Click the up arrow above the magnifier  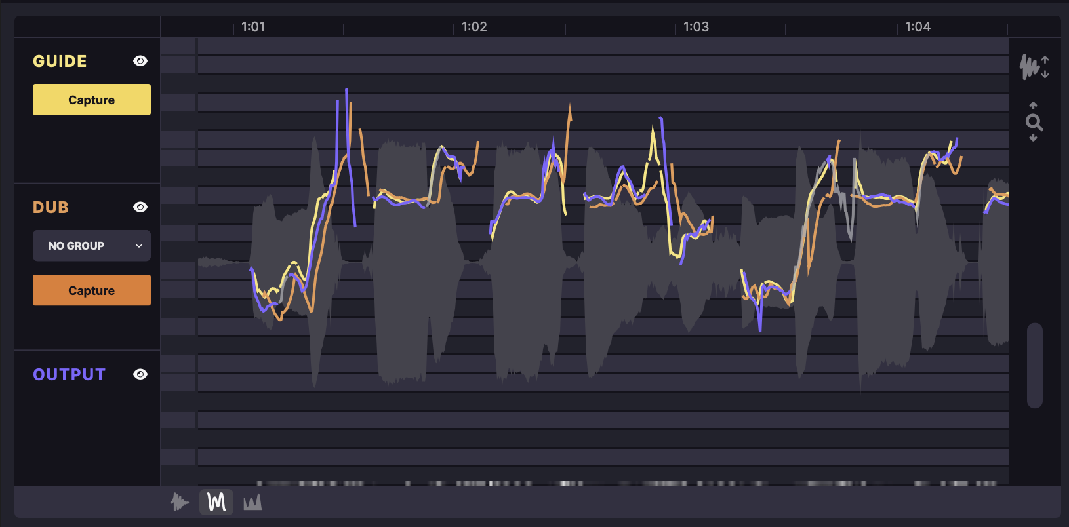[1034, 106]
